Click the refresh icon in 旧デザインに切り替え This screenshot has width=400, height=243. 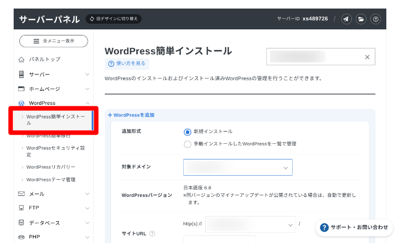point(92,19)
